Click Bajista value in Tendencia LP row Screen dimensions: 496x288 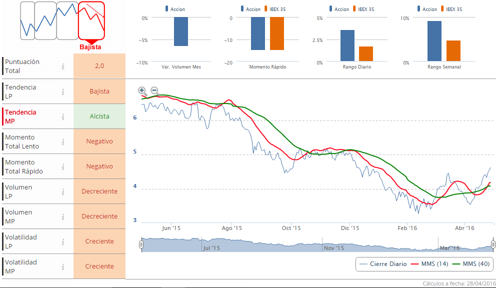[99, 91]
